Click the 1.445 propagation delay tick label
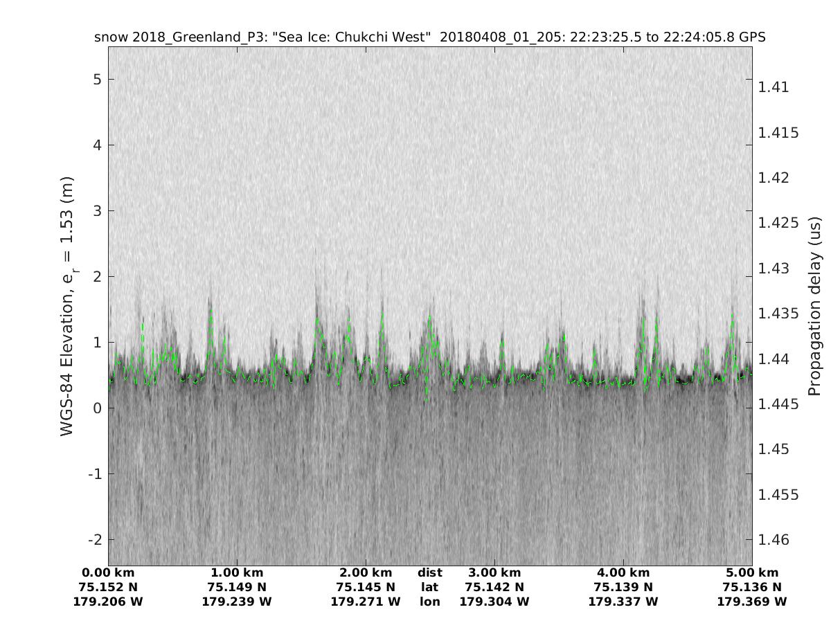 pos(778,404)
